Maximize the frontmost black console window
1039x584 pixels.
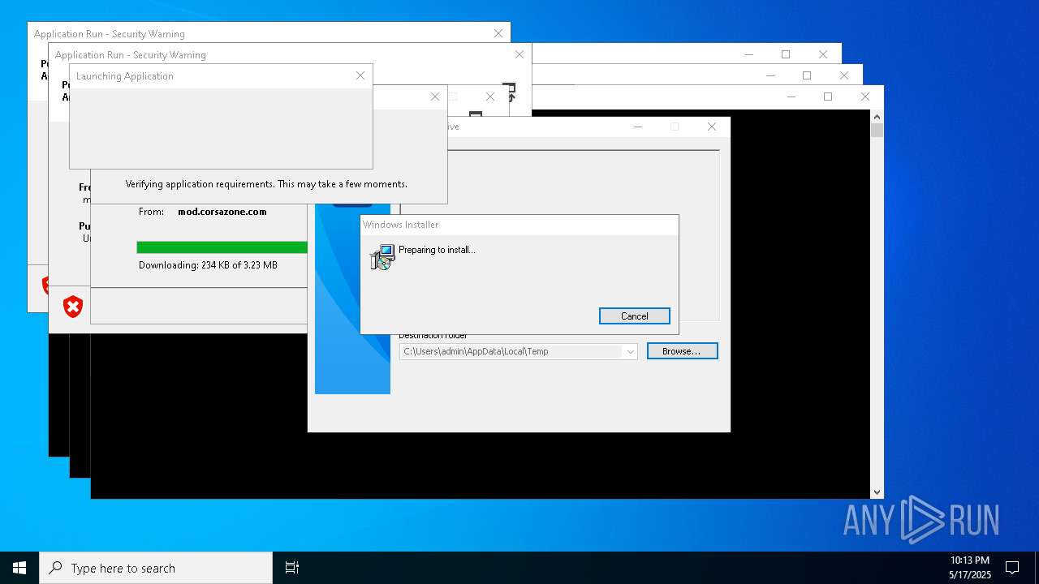pyautogui.click(x=828, y=97)
